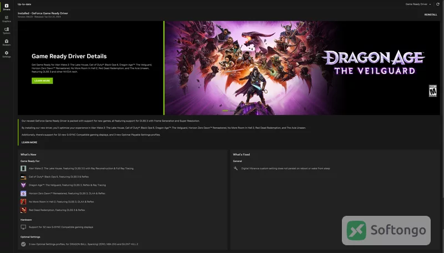Click the General subheading under What's Fixed
The height and width of the screenshot is (253, 444).
pos(238,161)
